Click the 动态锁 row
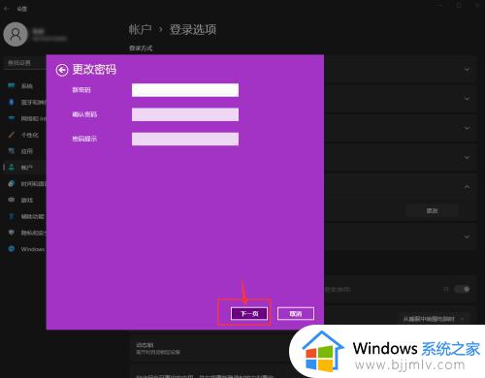This screenshot has height=378, width=485. (210, 348)
